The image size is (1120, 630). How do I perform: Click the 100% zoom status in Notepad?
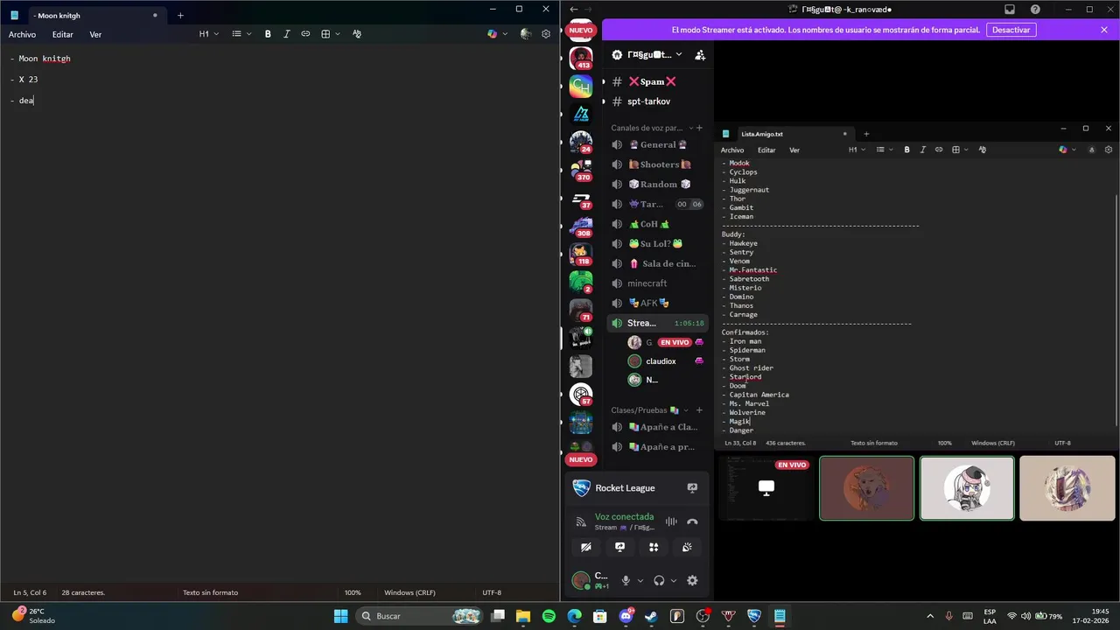pyautogui.click(x=353, y=592)
